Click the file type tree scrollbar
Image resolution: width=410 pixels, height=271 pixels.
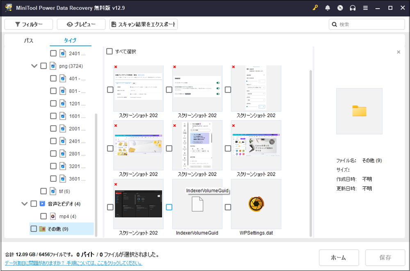96,175
